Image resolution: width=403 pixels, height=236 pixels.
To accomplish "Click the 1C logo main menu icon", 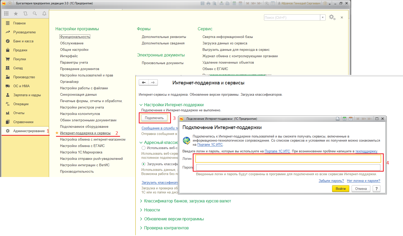I will [x=4, y=3].
